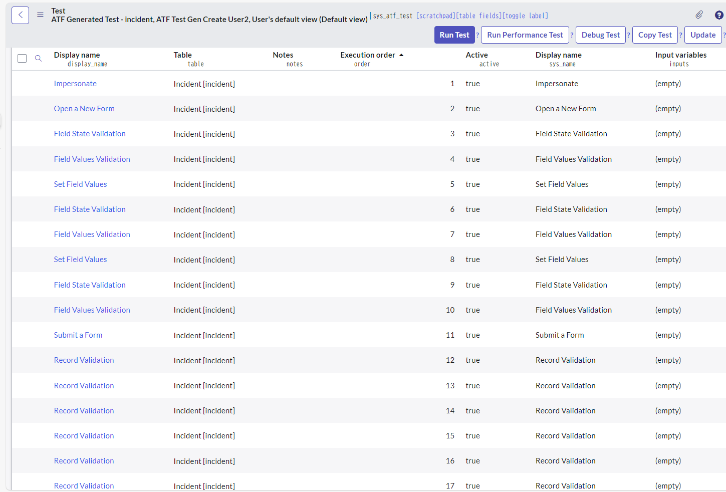Click the Debug Test button
726x492 pixels.
tap(600, 35)
